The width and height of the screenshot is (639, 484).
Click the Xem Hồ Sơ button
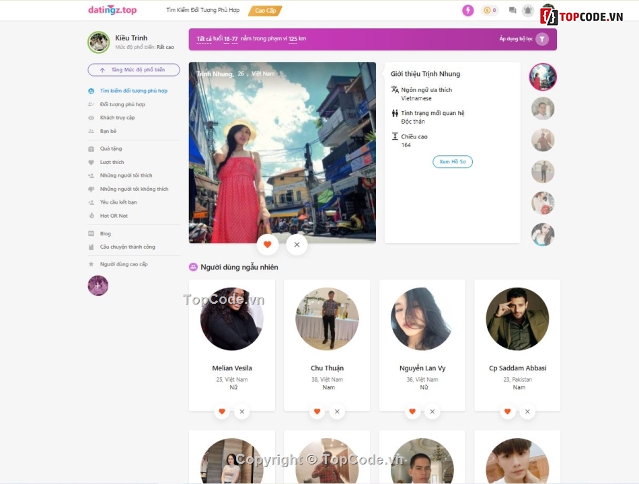453,162
